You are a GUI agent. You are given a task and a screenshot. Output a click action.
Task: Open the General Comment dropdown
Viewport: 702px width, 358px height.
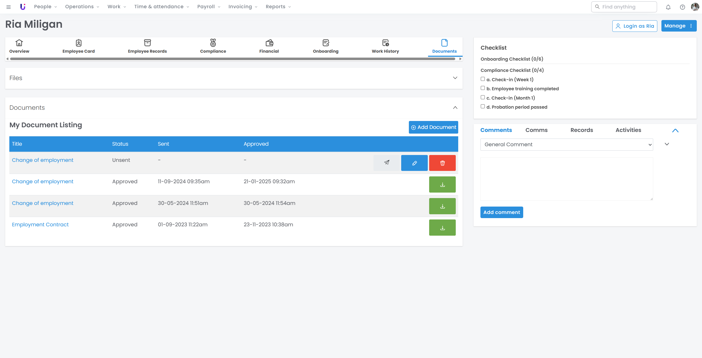tap(567, 145)
